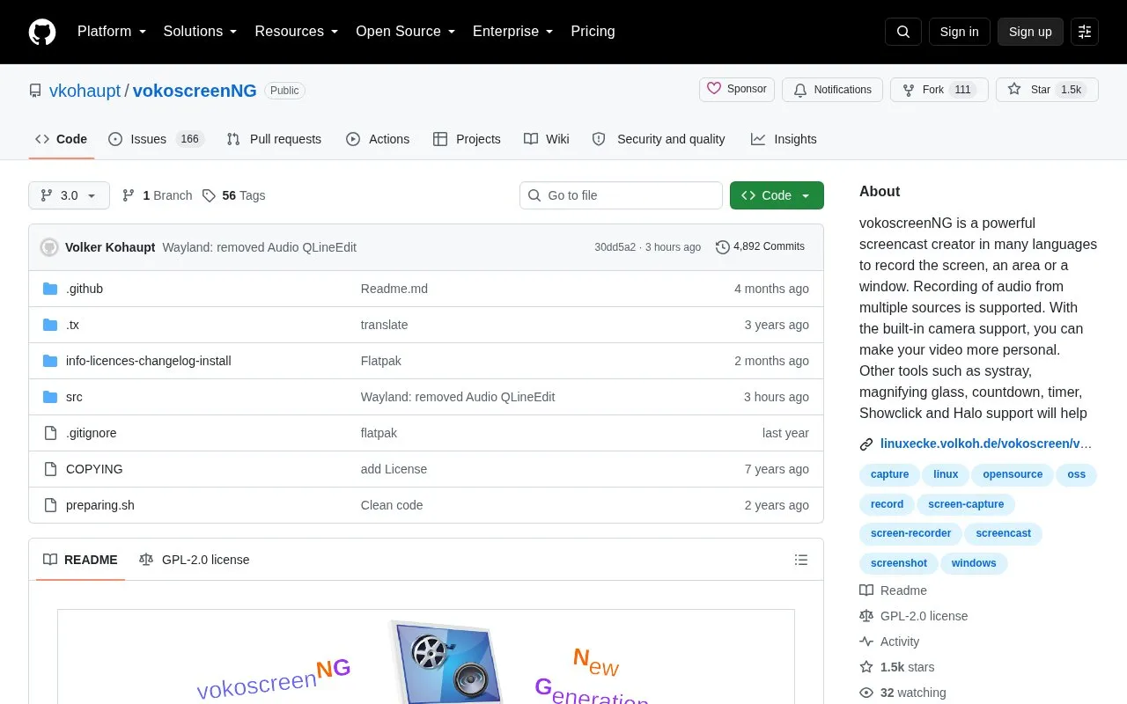Open the linuxecke.volkoh.de website link
The image size is (1127, 704).
(x=985, y=444)
